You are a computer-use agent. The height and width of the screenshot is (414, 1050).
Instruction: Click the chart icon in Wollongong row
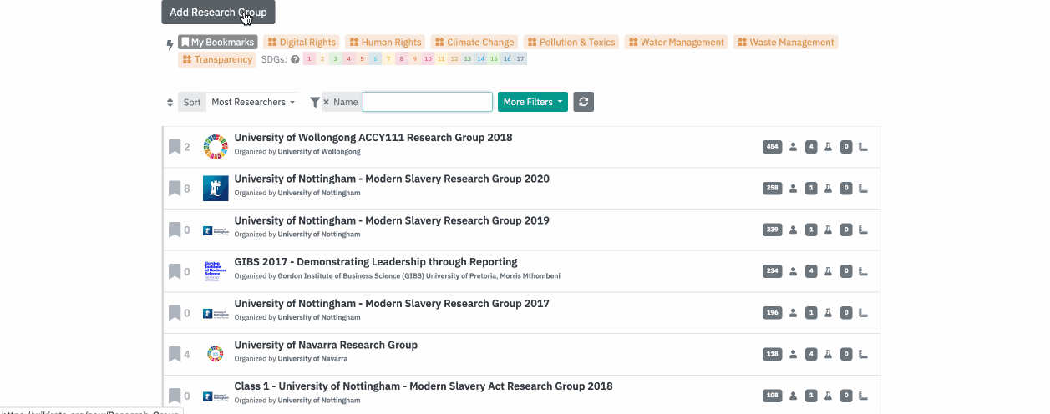click(x=863, y=147)
